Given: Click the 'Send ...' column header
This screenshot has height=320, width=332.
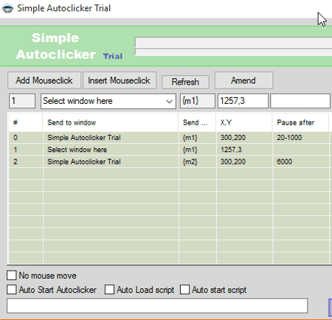Looking at the screenshot, I should pos(197,122).
